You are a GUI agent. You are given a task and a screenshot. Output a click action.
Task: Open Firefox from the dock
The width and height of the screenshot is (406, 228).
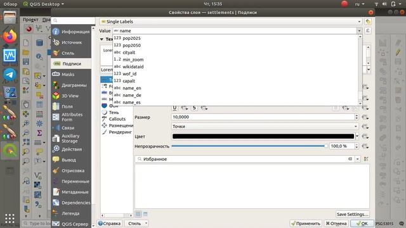[10, 36]
